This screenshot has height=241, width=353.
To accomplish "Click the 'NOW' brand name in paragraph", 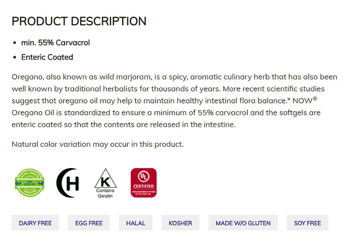I will [303, 101].
